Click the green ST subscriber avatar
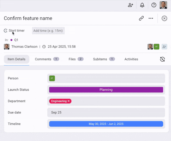This screenshot has width=171, height=141. [156, 47]
